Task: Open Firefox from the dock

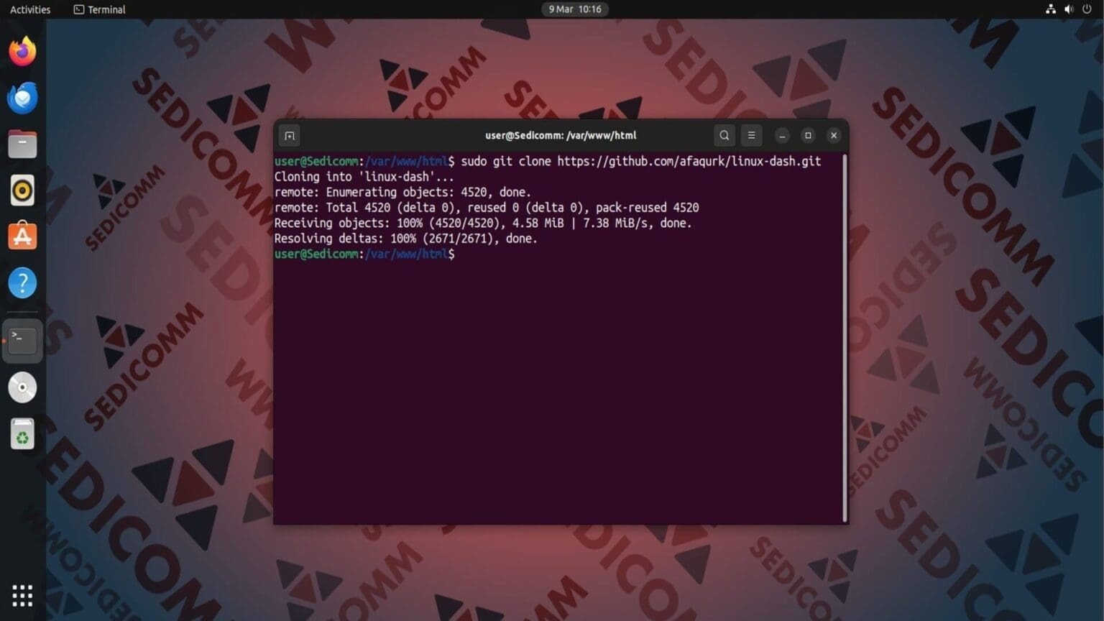Action: pyautogui.click(x=22, y=51)
